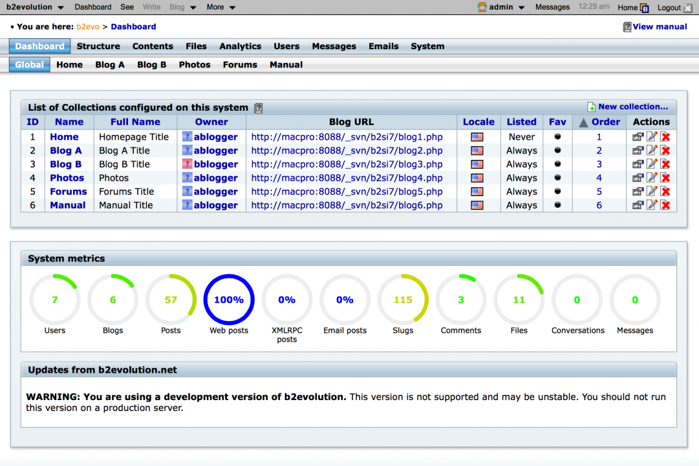Delete the Manual collection via red X
699x466 pixels.
tap(665, 205)
